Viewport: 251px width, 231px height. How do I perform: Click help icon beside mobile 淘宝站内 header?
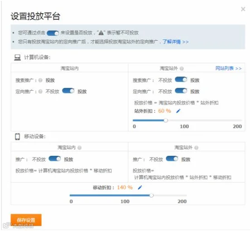click(79, 148)
